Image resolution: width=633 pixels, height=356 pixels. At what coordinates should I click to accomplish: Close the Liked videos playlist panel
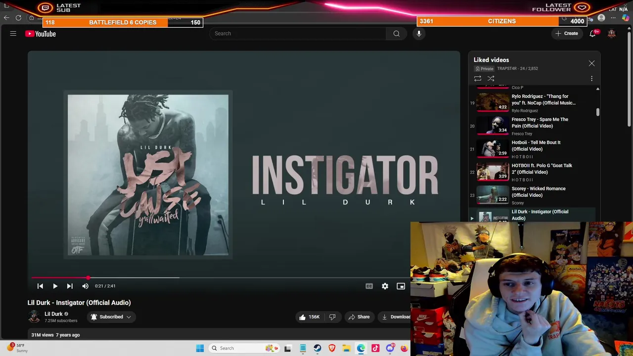click(591, 63)
